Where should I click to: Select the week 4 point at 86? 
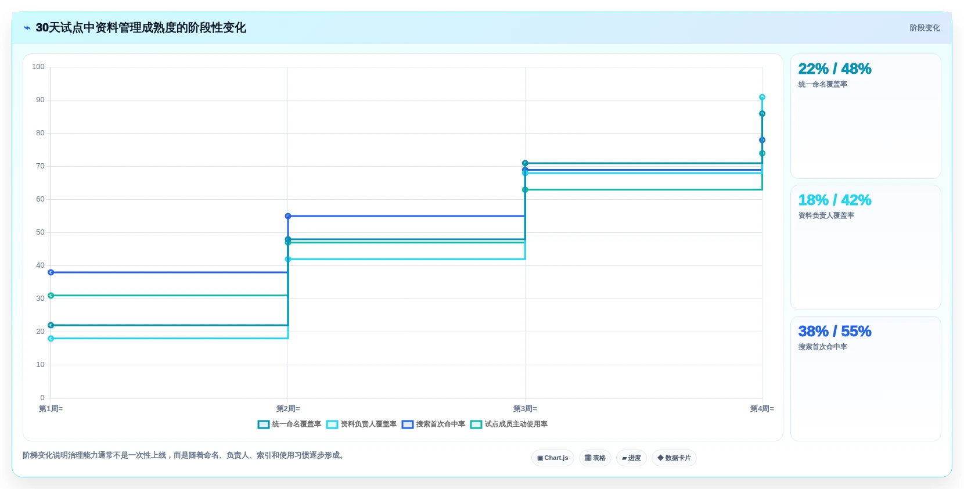tap(762, 114)
